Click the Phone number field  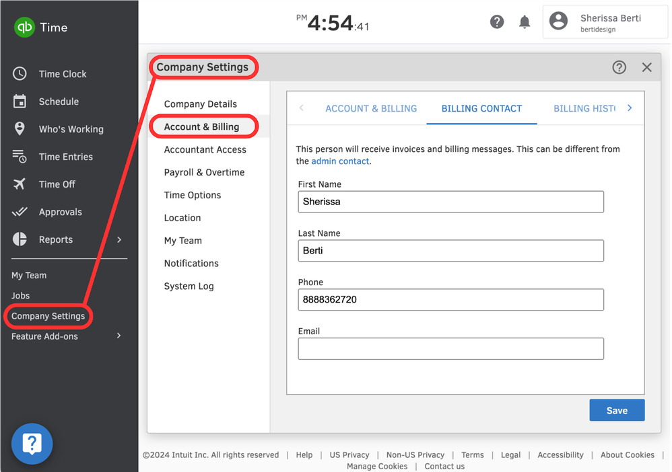(x=451, y=300)
